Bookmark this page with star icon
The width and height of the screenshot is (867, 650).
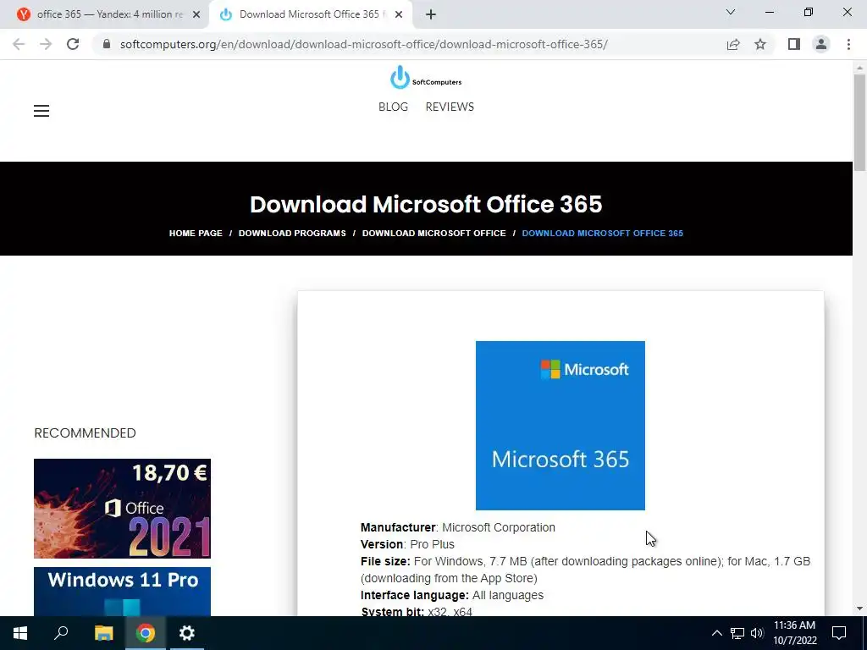(760, 44)
